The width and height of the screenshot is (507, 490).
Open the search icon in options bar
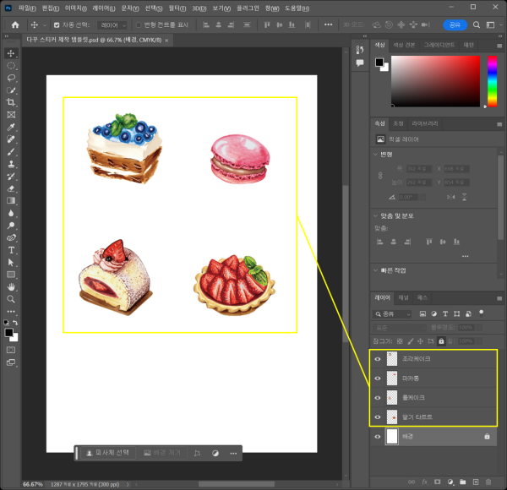pos(477,24)
